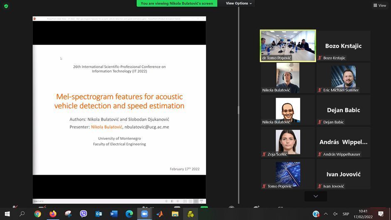Click Zoja Scekic's muted microphone icon

[x=264, y=154]
